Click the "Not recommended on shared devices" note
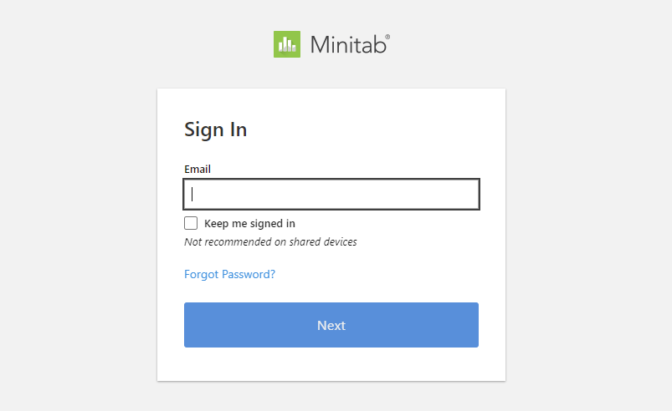672x411 pixels. [270, 242]
